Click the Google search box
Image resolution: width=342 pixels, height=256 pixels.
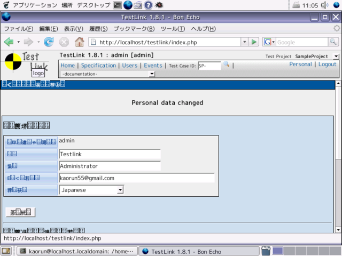click(302, 42)
